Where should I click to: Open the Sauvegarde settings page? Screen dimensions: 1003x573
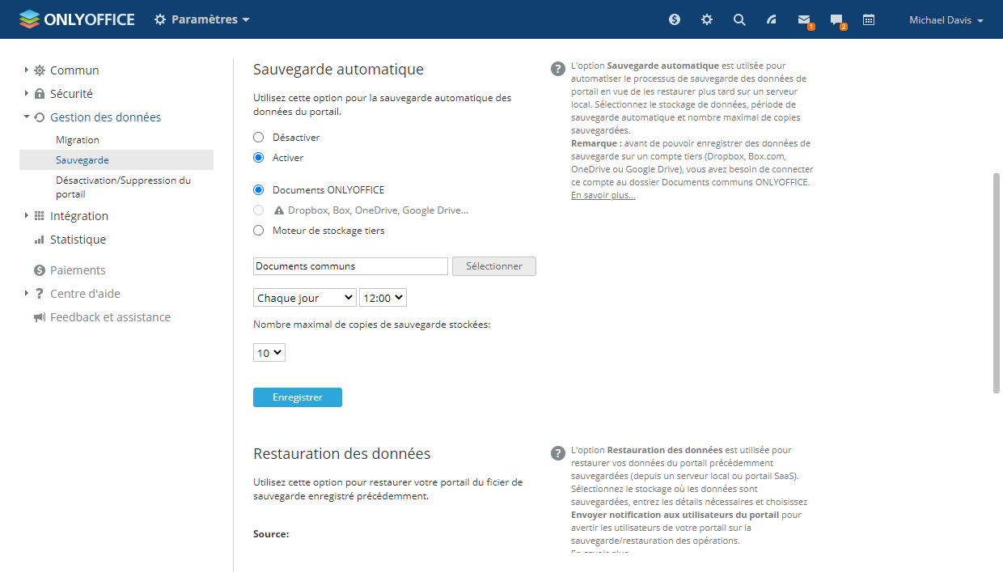(x=116, y=160)
